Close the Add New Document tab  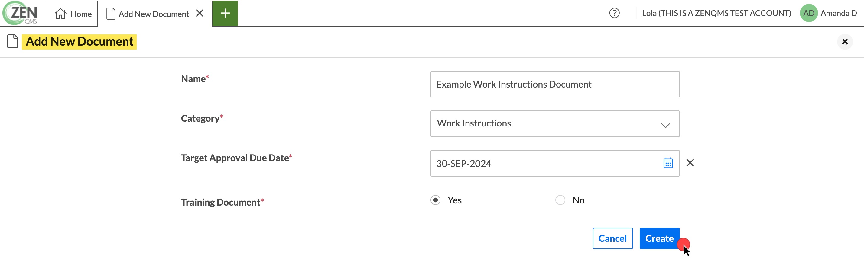(x=200, y=13)
